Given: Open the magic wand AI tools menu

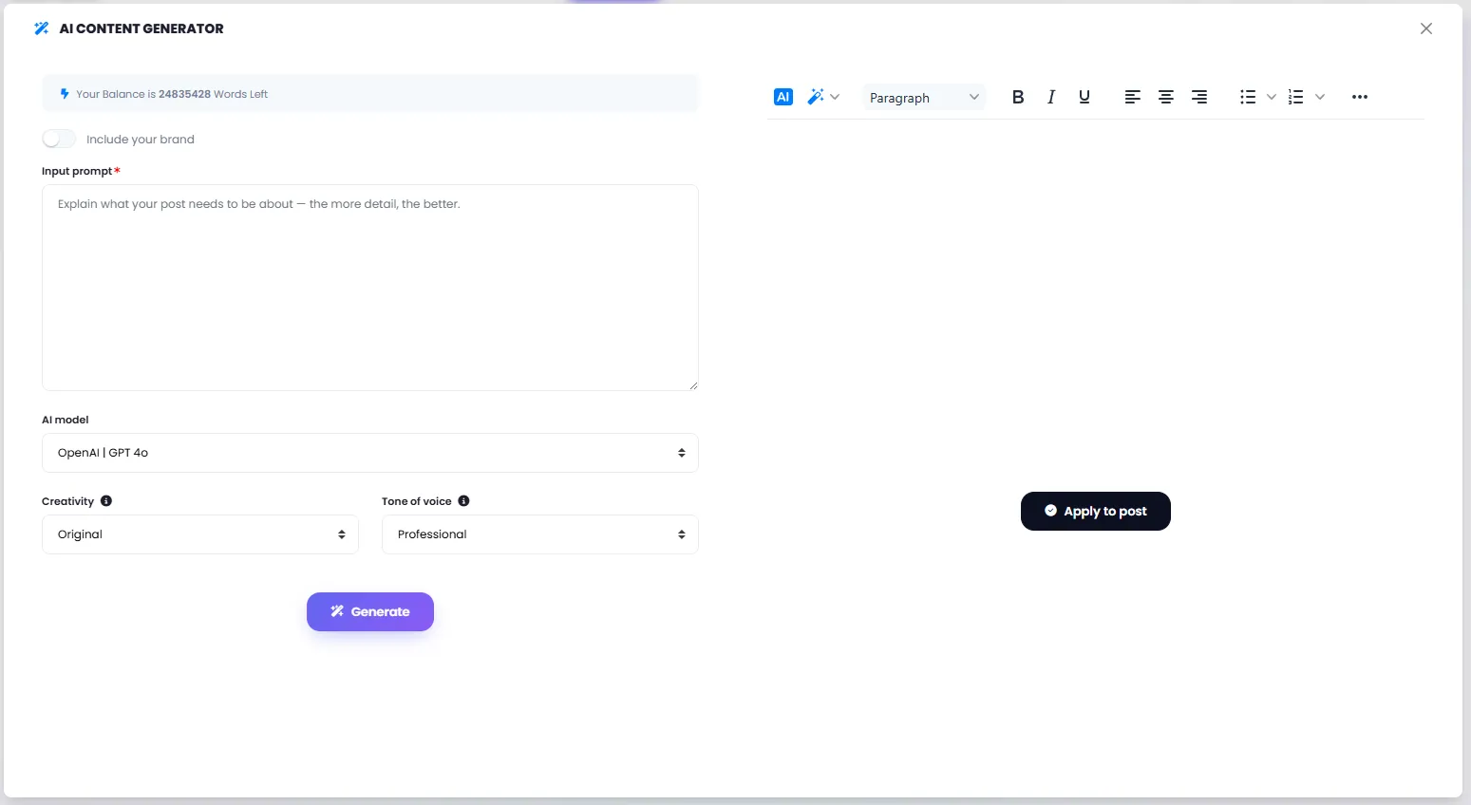Looking at the screenshot, I should tap(816, 97).
